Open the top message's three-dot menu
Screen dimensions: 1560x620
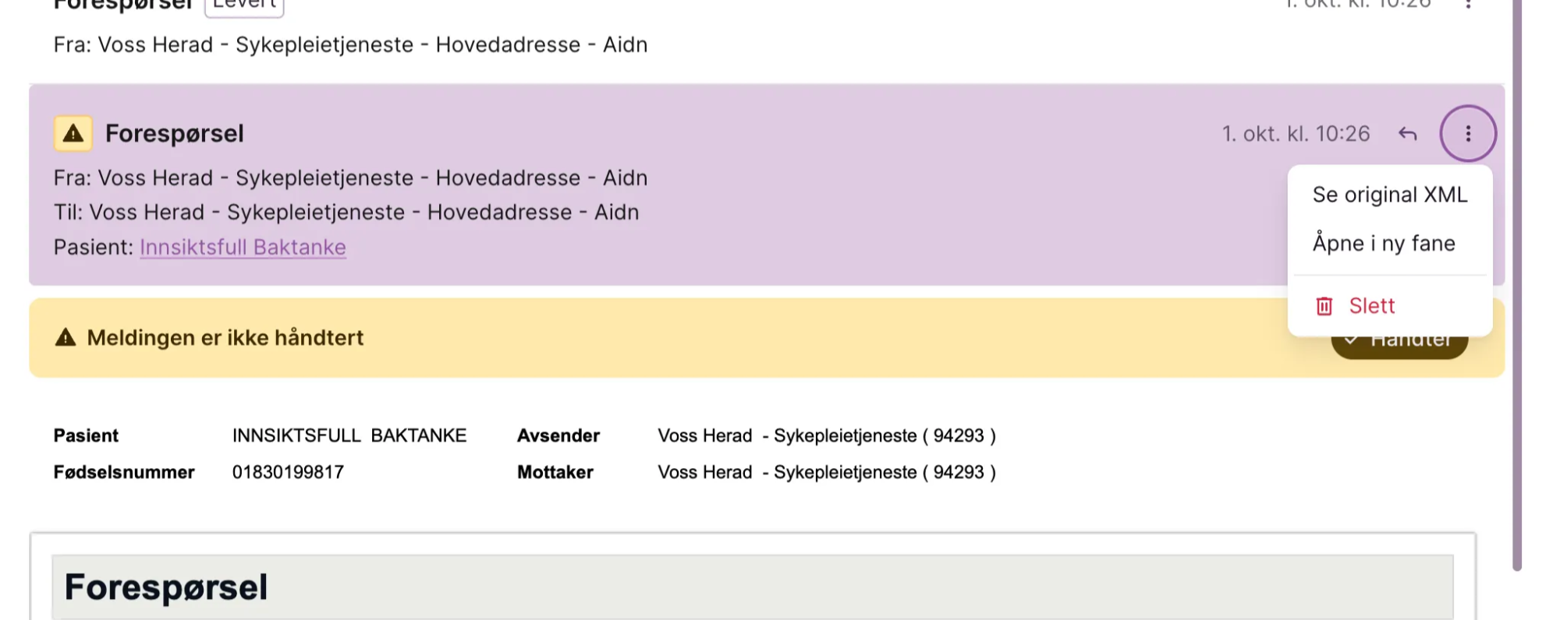(1468, 5)
